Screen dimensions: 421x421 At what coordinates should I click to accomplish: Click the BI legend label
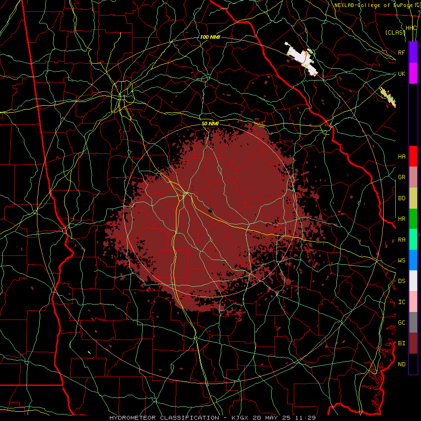click(x=401, y=343)
